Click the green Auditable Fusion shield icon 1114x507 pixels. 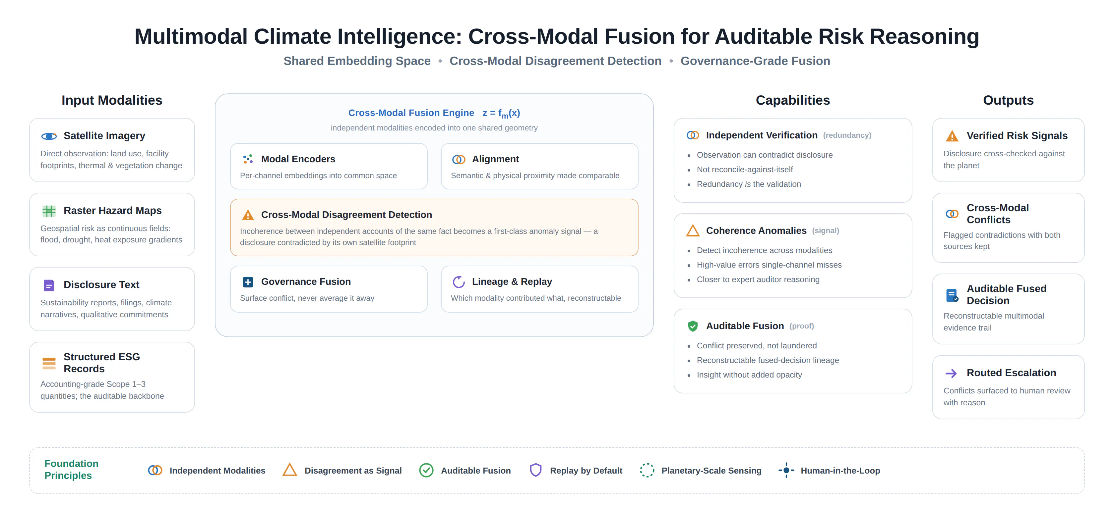(693, 326)
